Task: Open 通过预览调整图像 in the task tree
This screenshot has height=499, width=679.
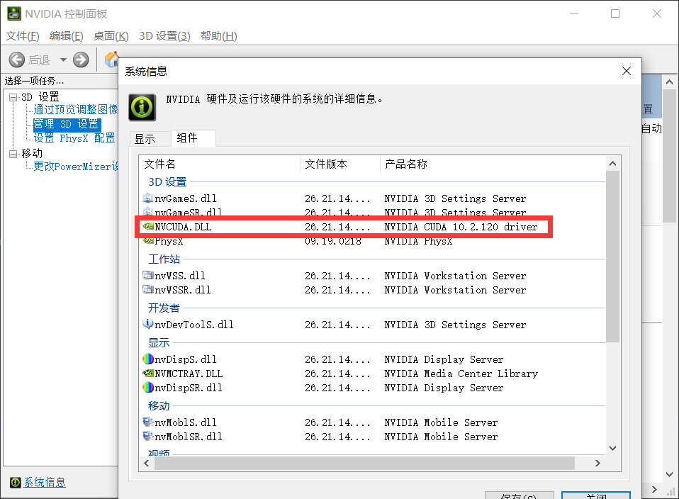Action: (x=76, y=109)
